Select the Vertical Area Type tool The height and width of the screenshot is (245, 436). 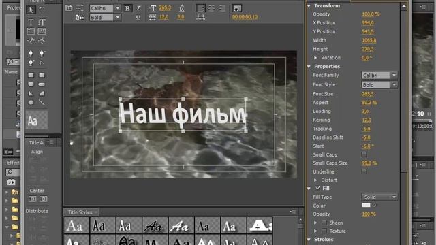point(42,31)
